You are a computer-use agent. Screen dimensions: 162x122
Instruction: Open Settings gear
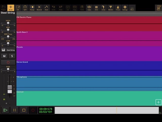point(125,8)
